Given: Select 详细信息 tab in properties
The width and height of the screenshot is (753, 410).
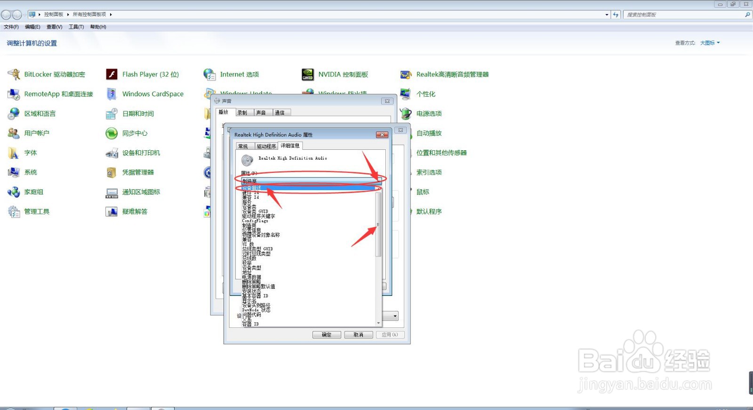Looking at the screenshot, I should point(290,146).
